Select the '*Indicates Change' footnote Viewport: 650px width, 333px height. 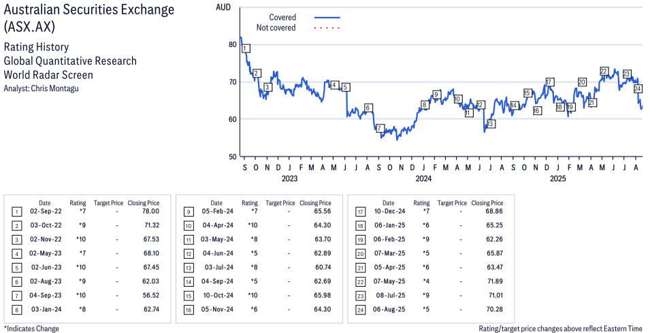31,329
